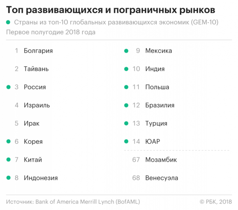Click the Ирак country name
The height and width of the screenshot is (210, 238).
coord(32,123)
